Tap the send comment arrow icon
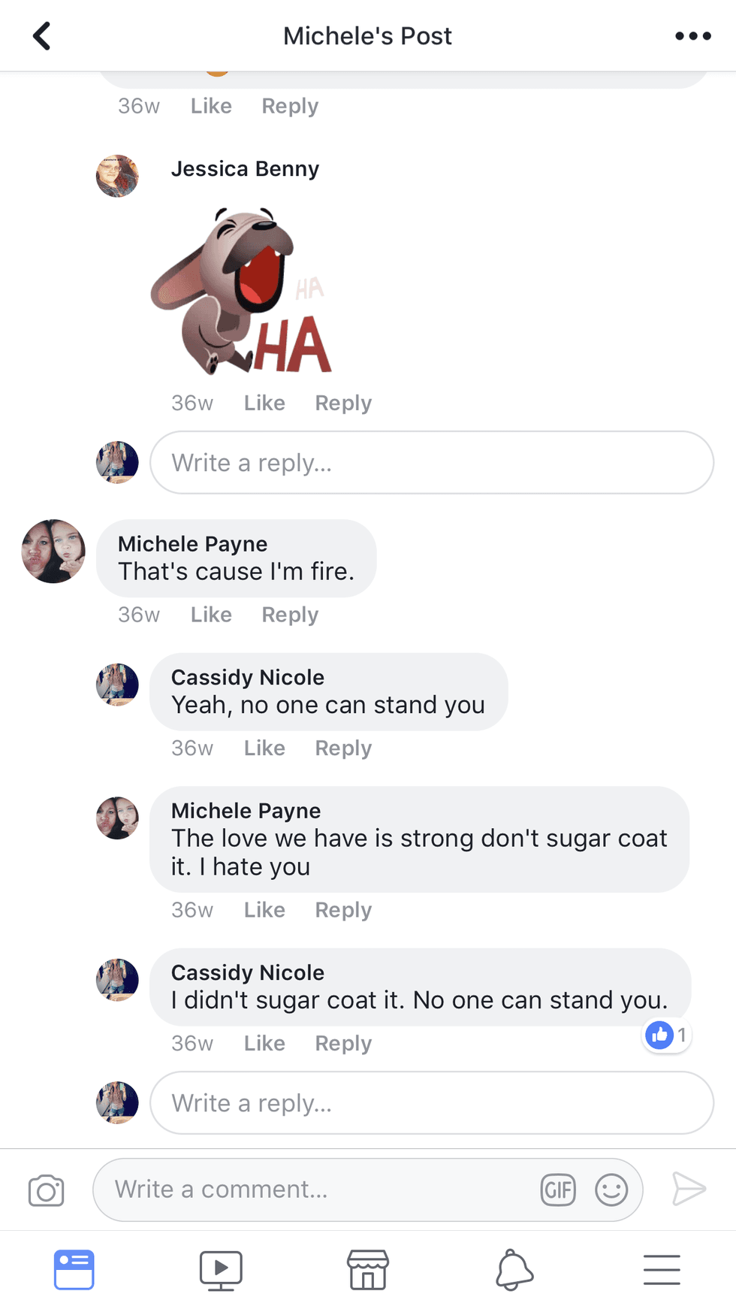Image resolution: width=736 pixels, height=1309 pixels. [x=688, y=1189]
